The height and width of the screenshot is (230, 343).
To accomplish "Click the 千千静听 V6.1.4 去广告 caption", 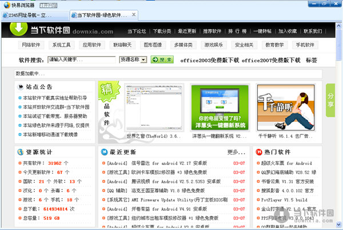I will 285,136.
